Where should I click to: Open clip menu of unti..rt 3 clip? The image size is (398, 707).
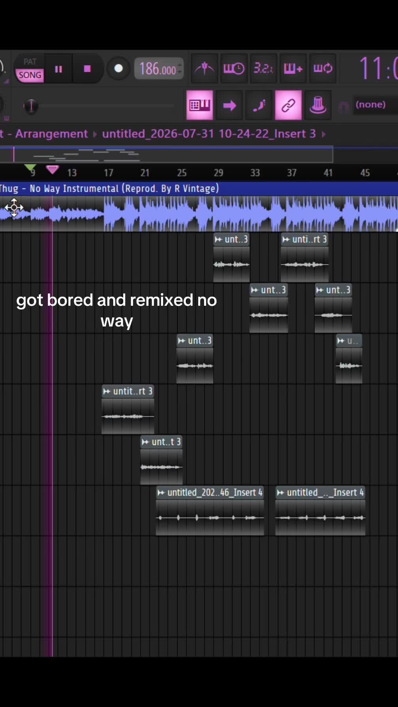pyautogui.click(x=286, y=239)
